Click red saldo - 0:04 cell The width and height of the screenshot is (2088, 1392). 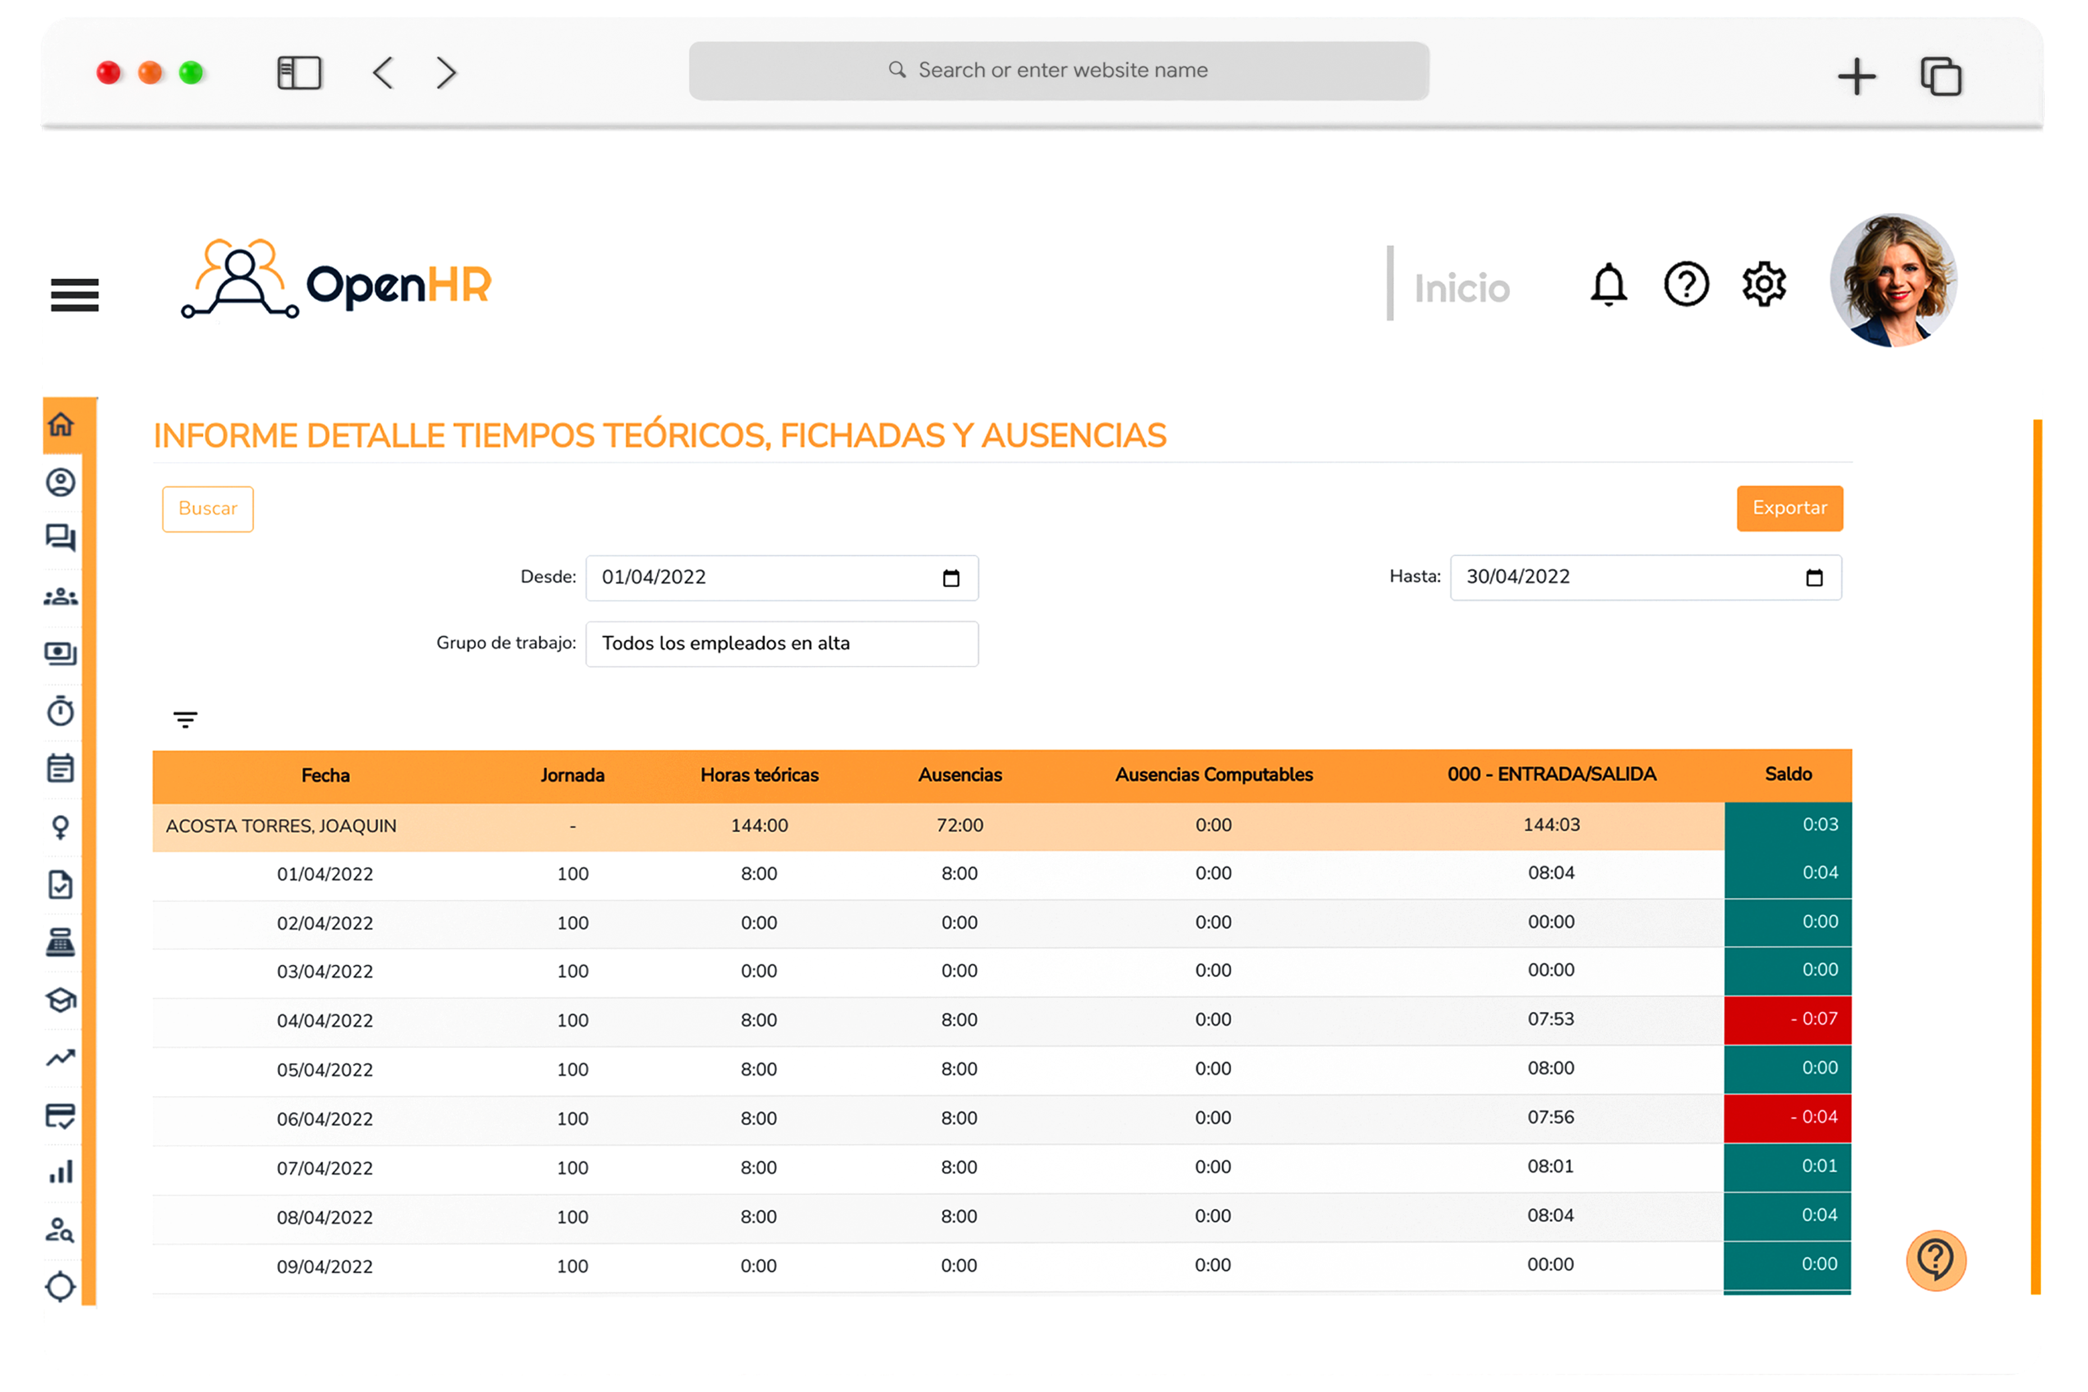tap(1787, 1118)
